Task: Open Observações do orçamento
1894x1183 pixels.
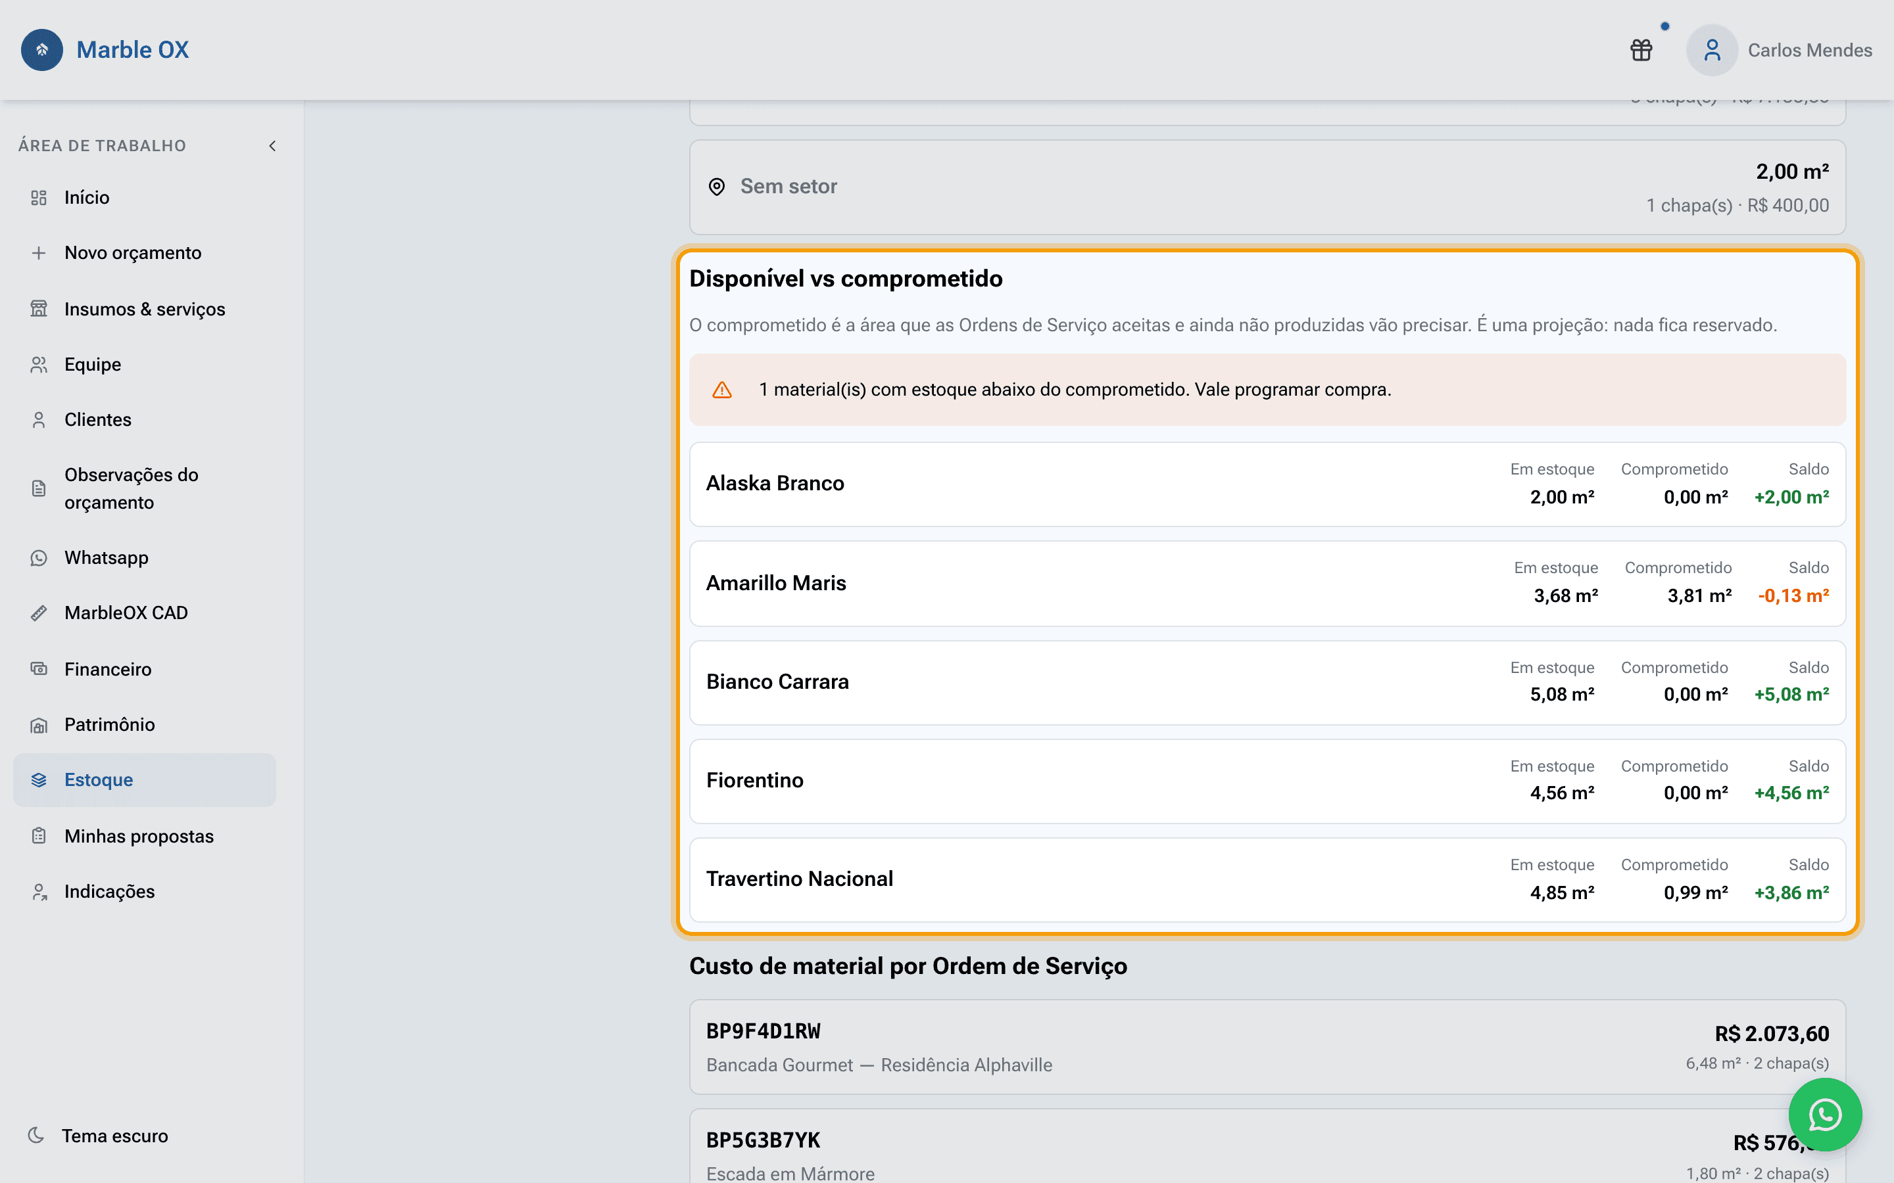Action: tap(145, 488)
